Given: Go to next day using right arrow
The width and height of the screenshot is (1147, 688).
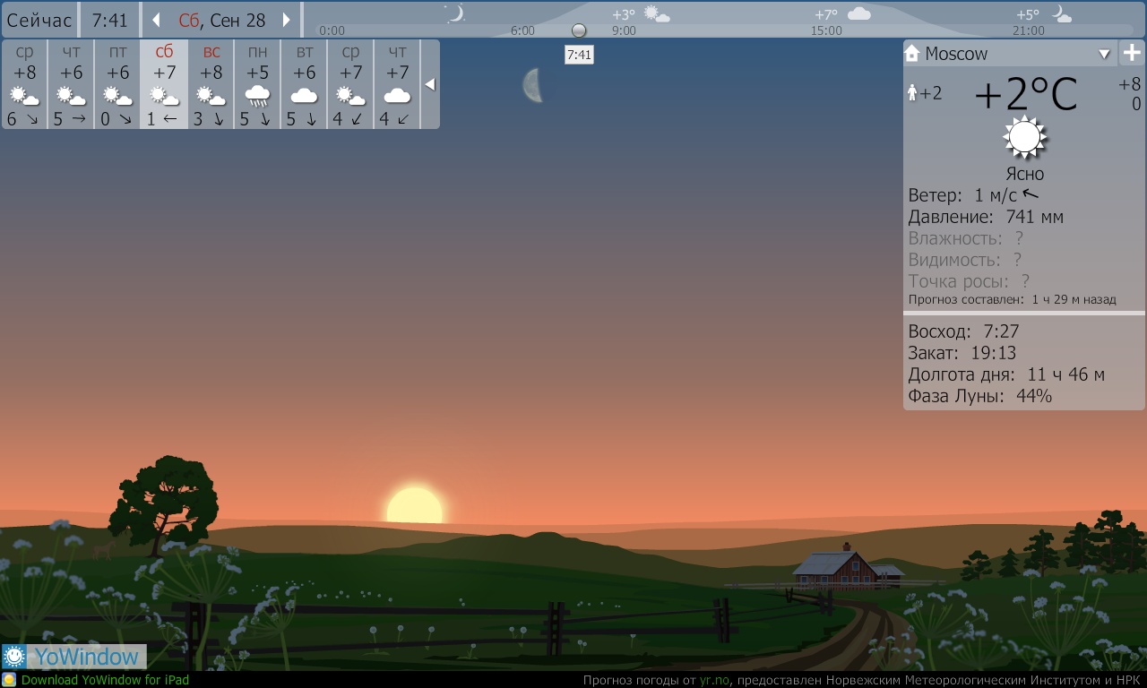Looking at the screenshot, I should pos(287,20).
